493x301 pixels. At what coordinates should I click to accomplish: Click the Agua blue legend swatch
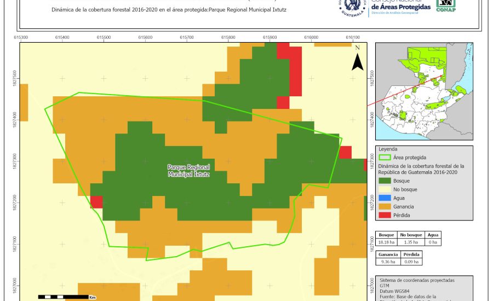(386, 198)
